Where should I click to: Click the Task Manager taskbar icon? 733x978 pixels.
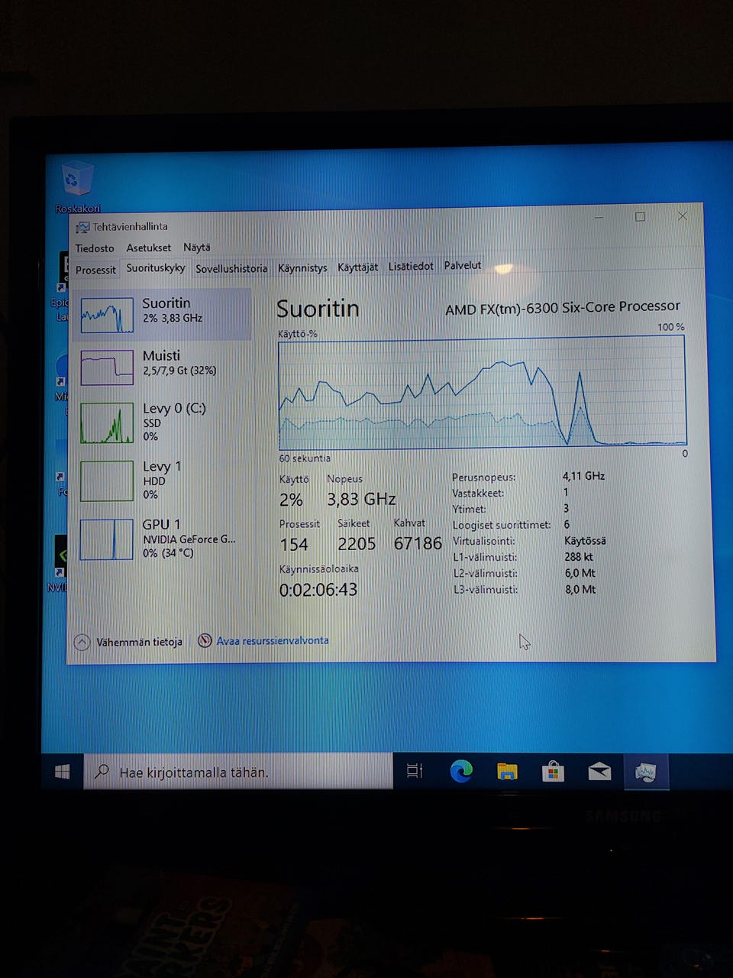646,772
